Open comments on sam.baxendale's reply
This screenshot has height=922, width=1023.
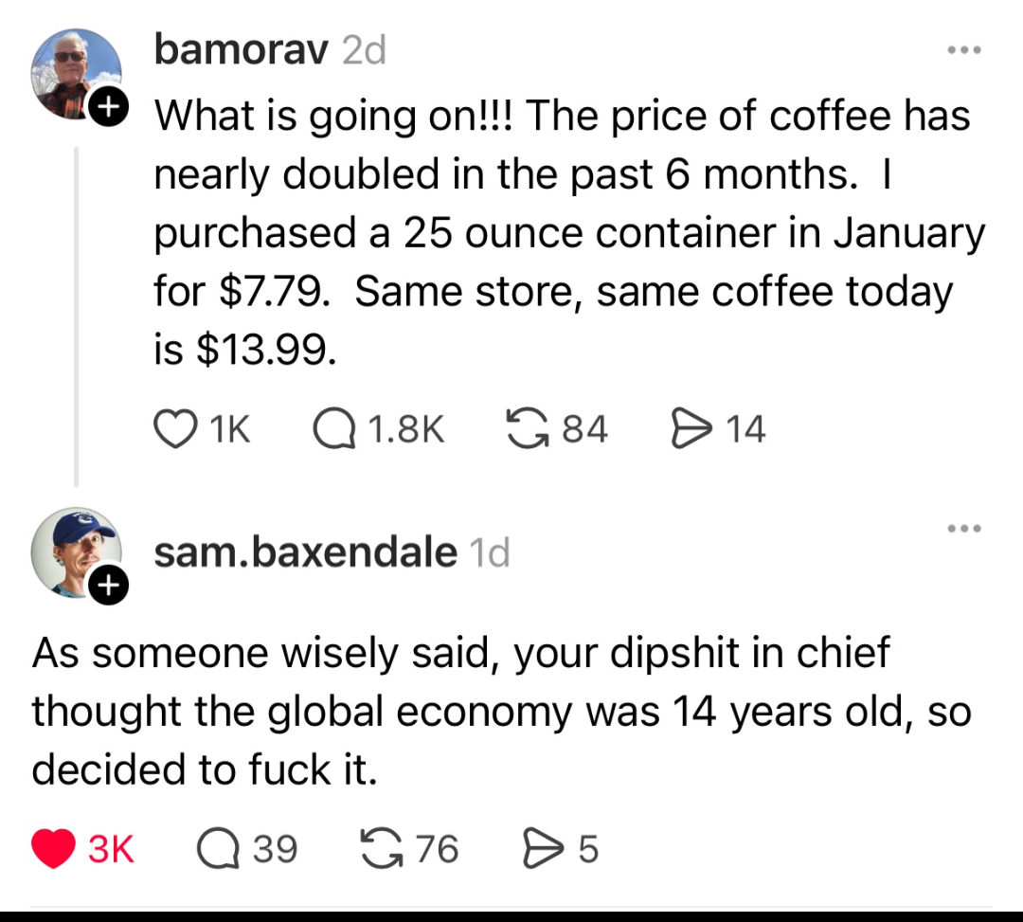(x=218, y=848)
